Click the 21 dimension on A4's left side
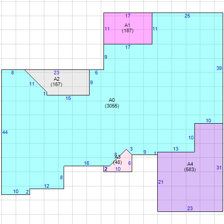224x224 pixels. pos(161,182)
